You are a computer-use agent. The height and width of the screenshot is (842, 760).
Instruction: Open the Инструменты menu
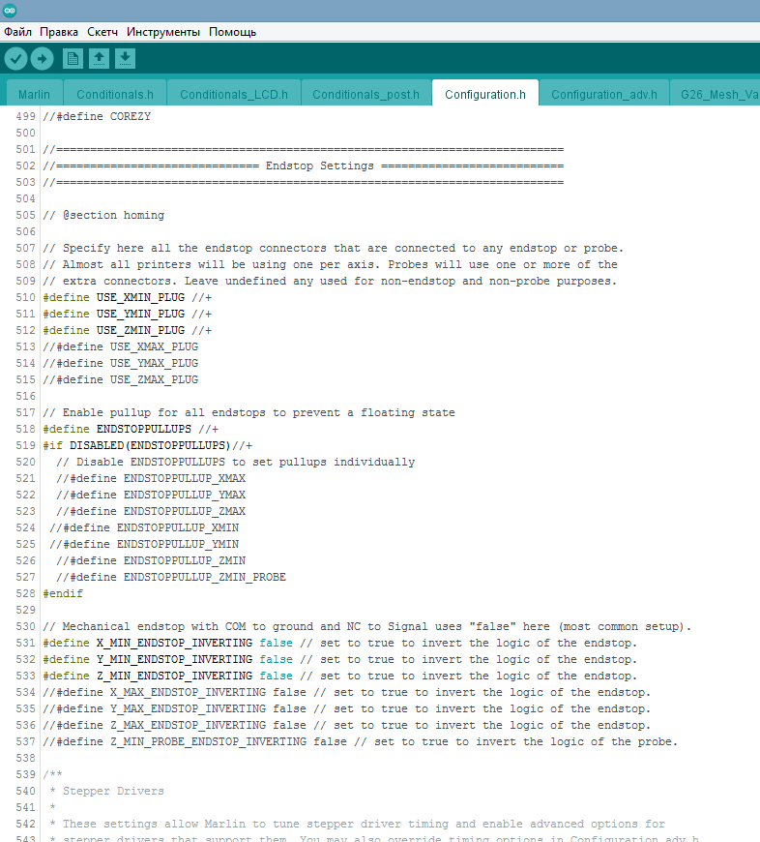(x=163, y=32)
